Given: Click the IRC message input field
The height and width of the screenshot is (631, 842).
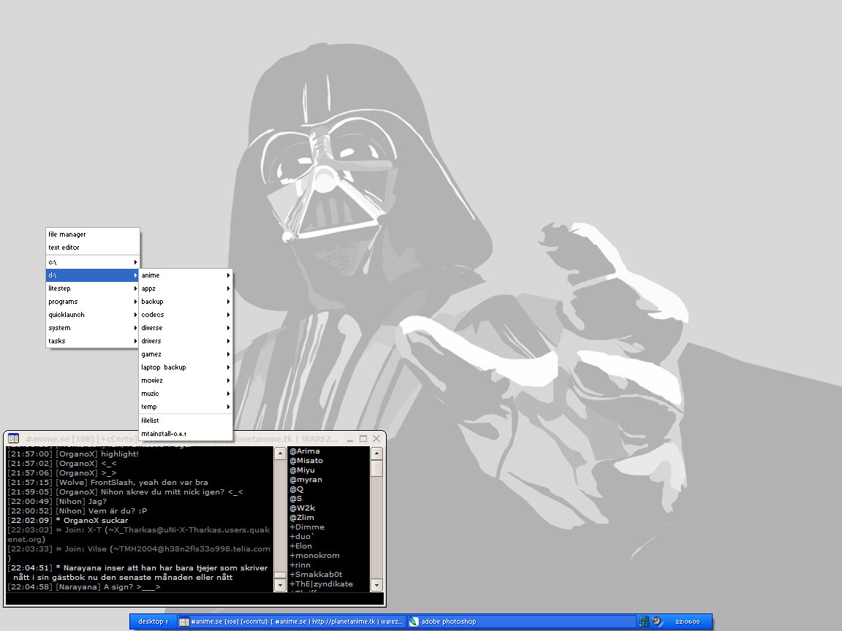Looking at the screenshot, I should (x=194, y=598).
